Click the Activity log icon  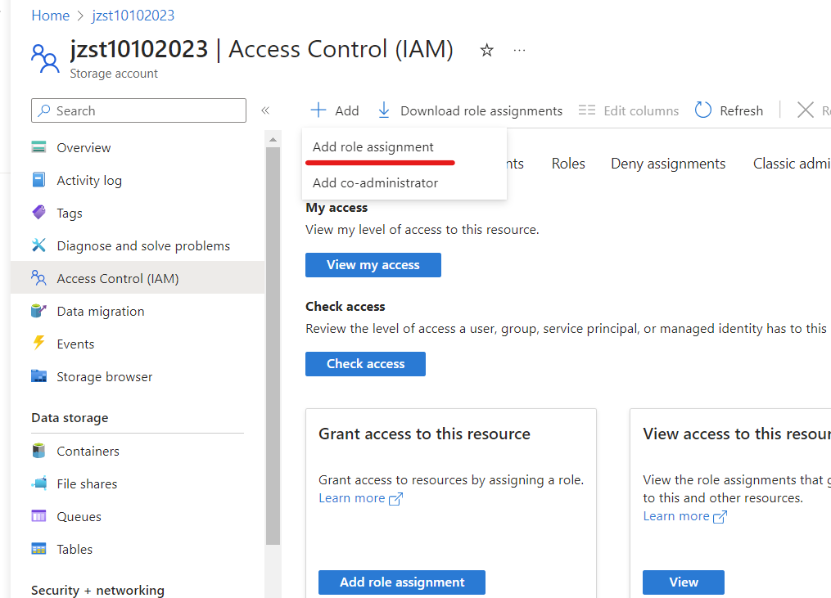coord(38,179)
